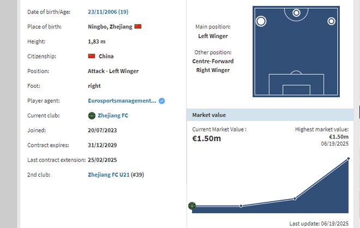Screen dimensions: 360x228
Task: Click the highest market value date 06/19/2025
Action: pos(335,143)
